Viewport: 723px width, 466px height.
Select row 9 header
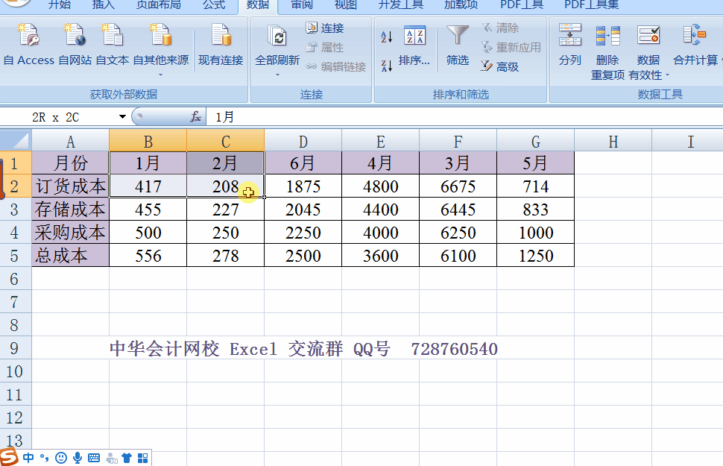(x=15, y=348)
